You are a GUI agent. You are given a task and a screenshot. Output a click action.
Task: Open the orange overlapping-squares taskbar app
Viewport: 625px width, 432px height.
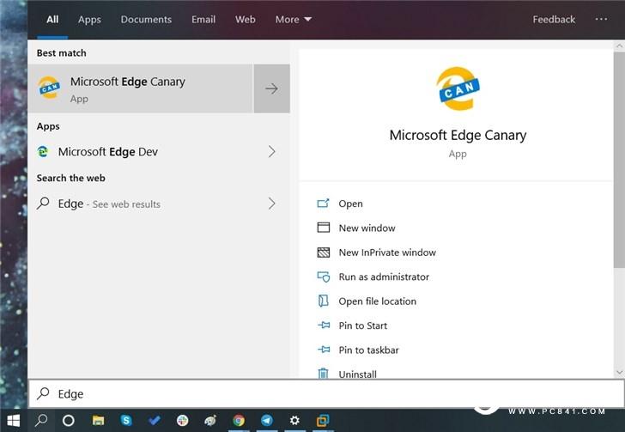pos(323,421)
